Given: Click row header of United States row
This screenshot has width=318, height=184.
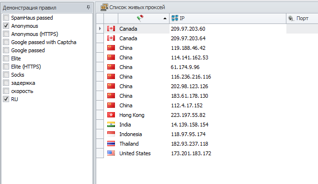Looking at the screenshot, I should coord(100,153).
